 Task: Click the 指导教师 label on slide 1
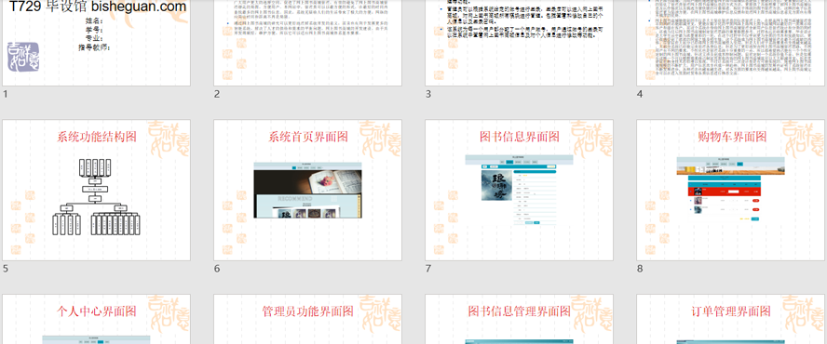94,47
